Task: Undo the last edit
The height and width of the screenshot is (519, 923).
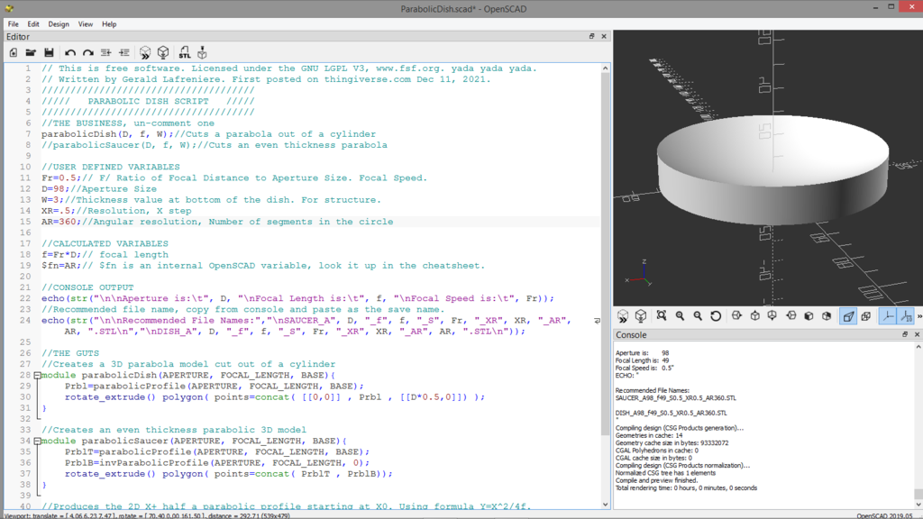Action: [70, 53]
